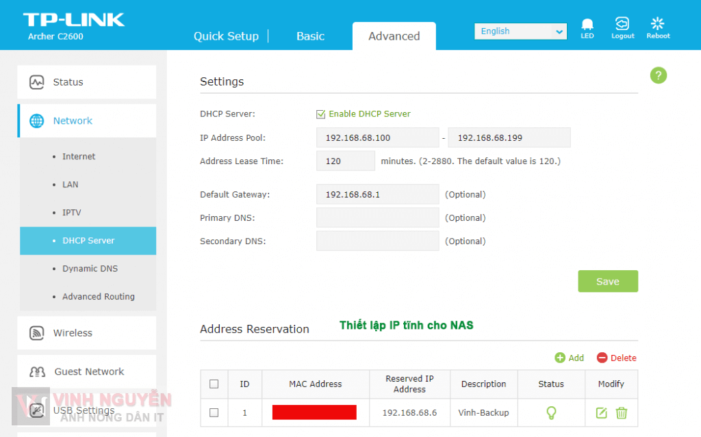
Task: Switch to the Basic tab
Action: click(310, 36)
